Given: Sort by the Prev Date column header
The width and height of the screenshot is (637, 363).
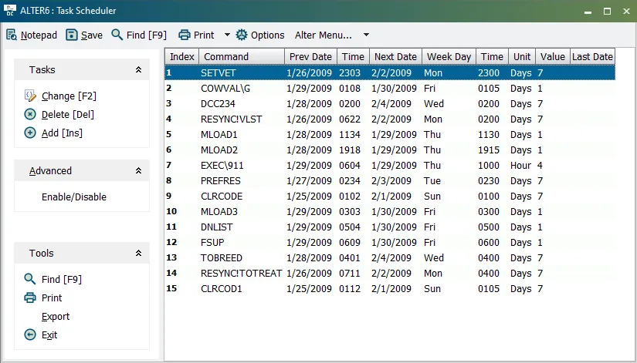Looking at the screenshot, I should point(311,57).
